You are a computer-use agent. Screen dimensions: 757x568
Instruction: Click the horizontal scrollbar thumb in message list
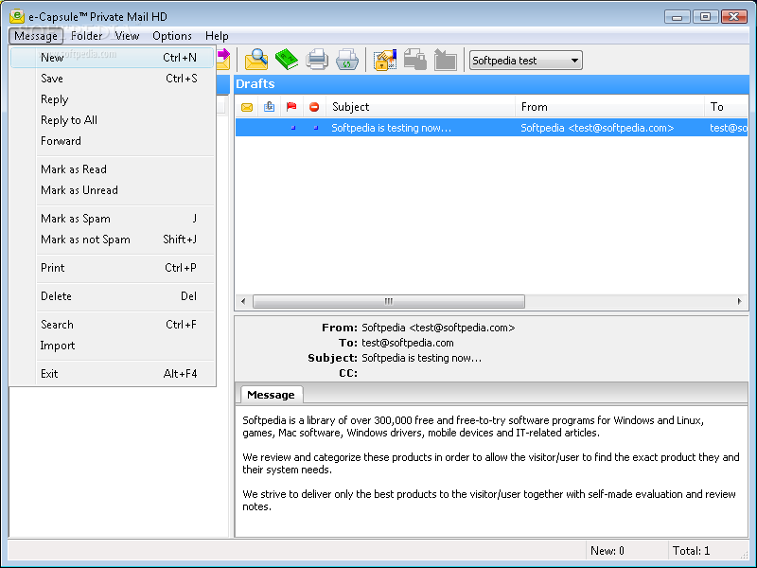(x=389, y=301)
